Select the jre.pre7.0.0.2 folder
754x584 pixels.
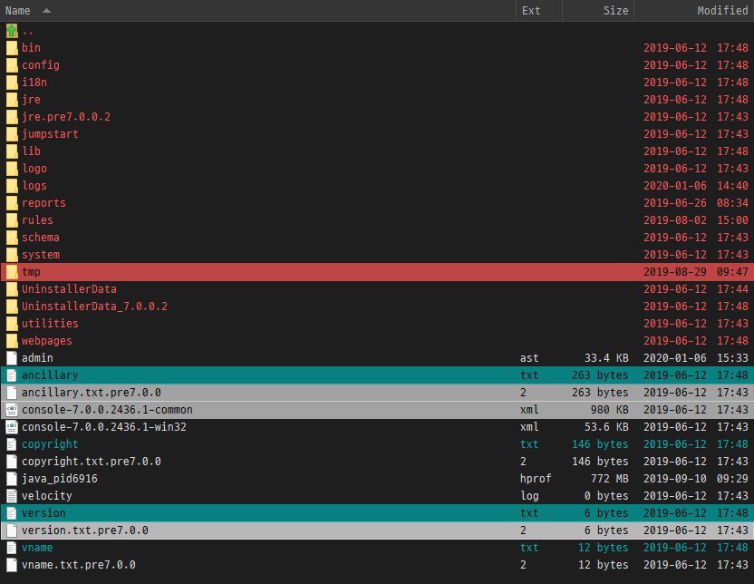click(x=65, y=117)
